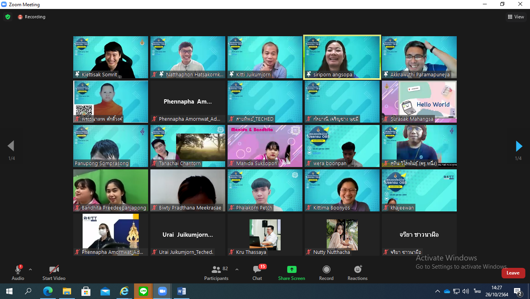
Task: Click the Audio microphone button
Action: coord(18,273)
